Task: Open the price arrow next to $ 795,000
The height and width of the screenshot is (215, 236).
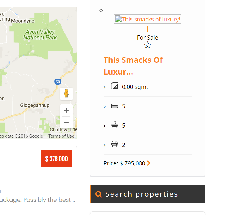Action: pyautogui.click(x=149, y=163)
